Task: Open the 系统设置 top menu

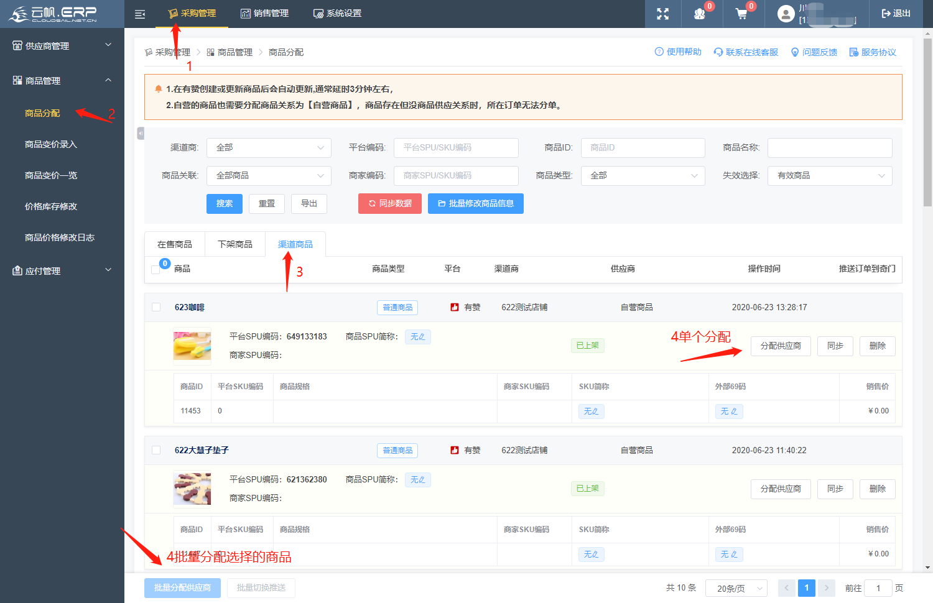Action: point(337,14)
